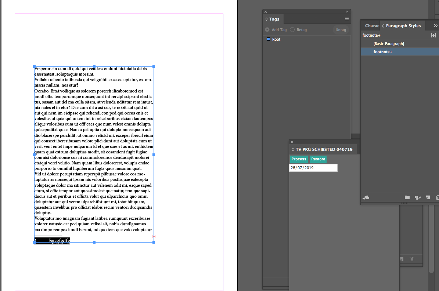Click create new paragraph style page icon

pos(428,197)
